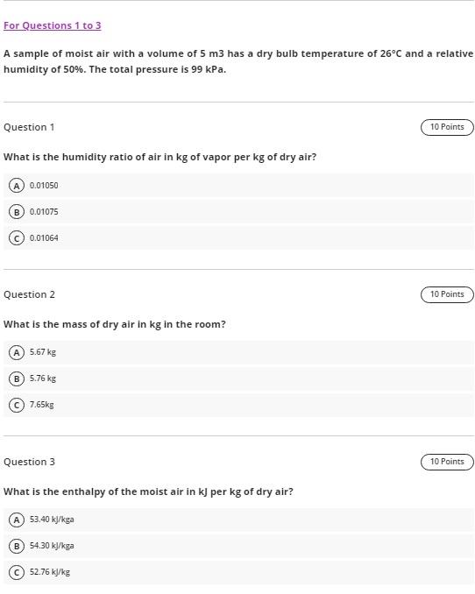Pick option A 53.40 kJ/kga
Screen dimensions: 475x594
point(238,520)
